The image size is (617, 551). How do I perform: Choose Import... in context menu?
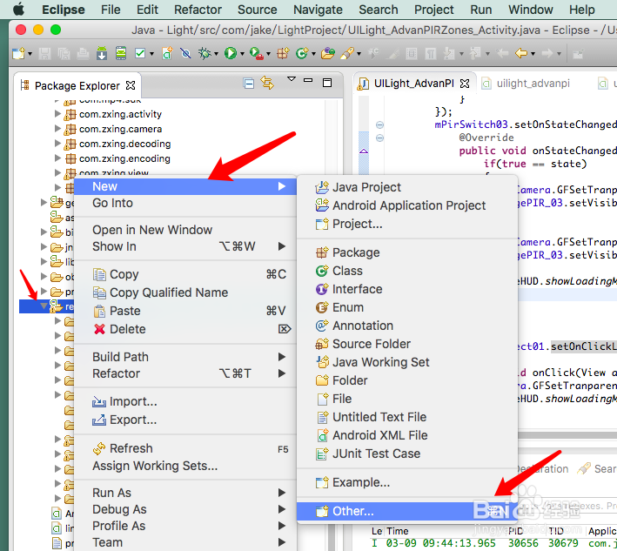185,401
